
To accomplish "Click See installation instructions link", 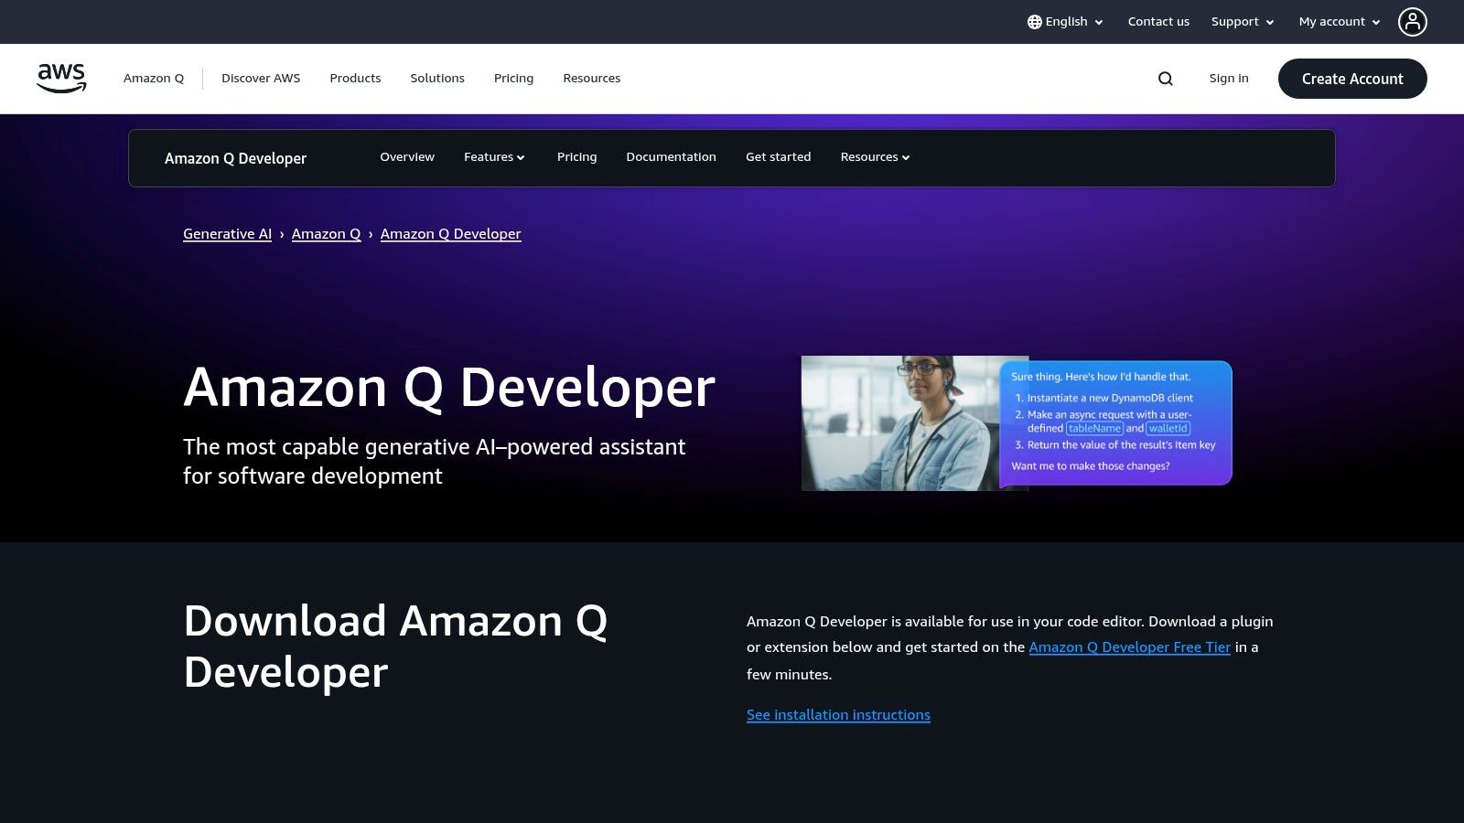I will point(838,715).
